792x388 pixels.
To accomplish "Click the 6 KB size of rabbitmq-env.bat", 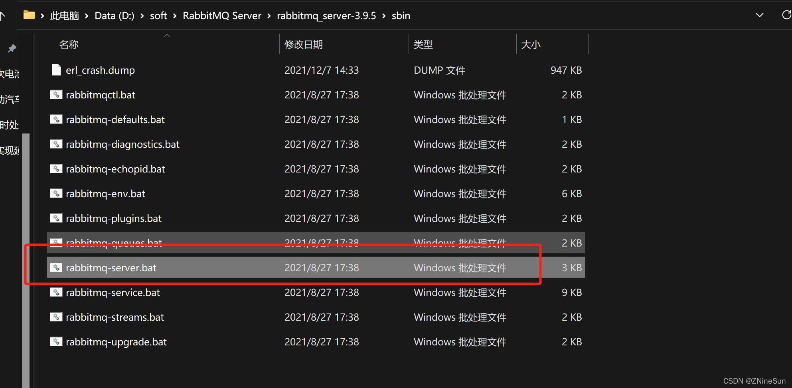I will tap(572, 194).
